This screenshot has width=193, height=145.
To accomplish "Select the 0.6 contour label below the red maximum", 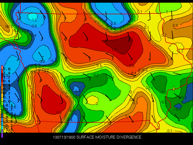I will [132, 66].
